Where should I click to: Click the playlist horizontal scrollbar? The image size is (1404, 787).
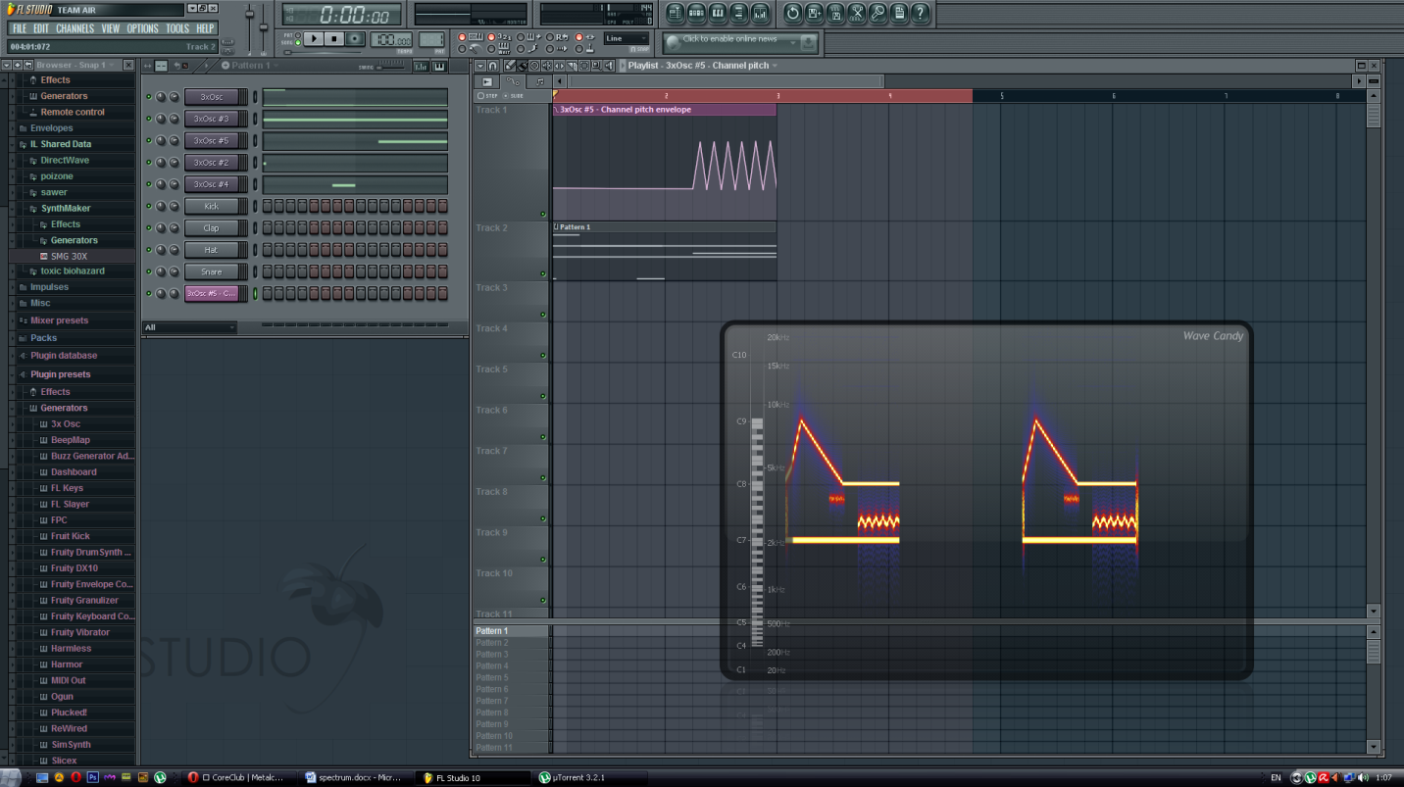pyautogui.click(x=726, y=81)
